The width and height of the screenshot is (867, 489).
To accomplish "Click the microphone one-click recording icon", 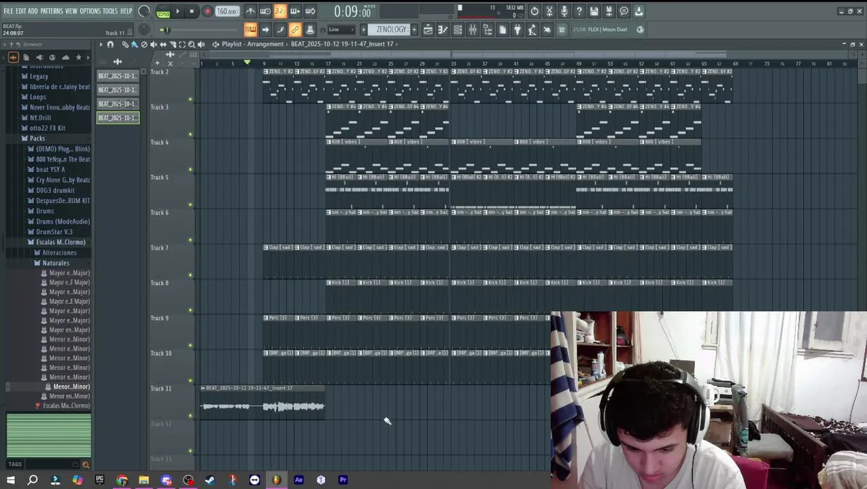I will pyautogui.click(x=564, y=12).
